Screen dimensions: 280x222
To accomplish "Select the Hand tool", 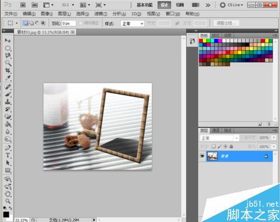I will click(8, 194).
